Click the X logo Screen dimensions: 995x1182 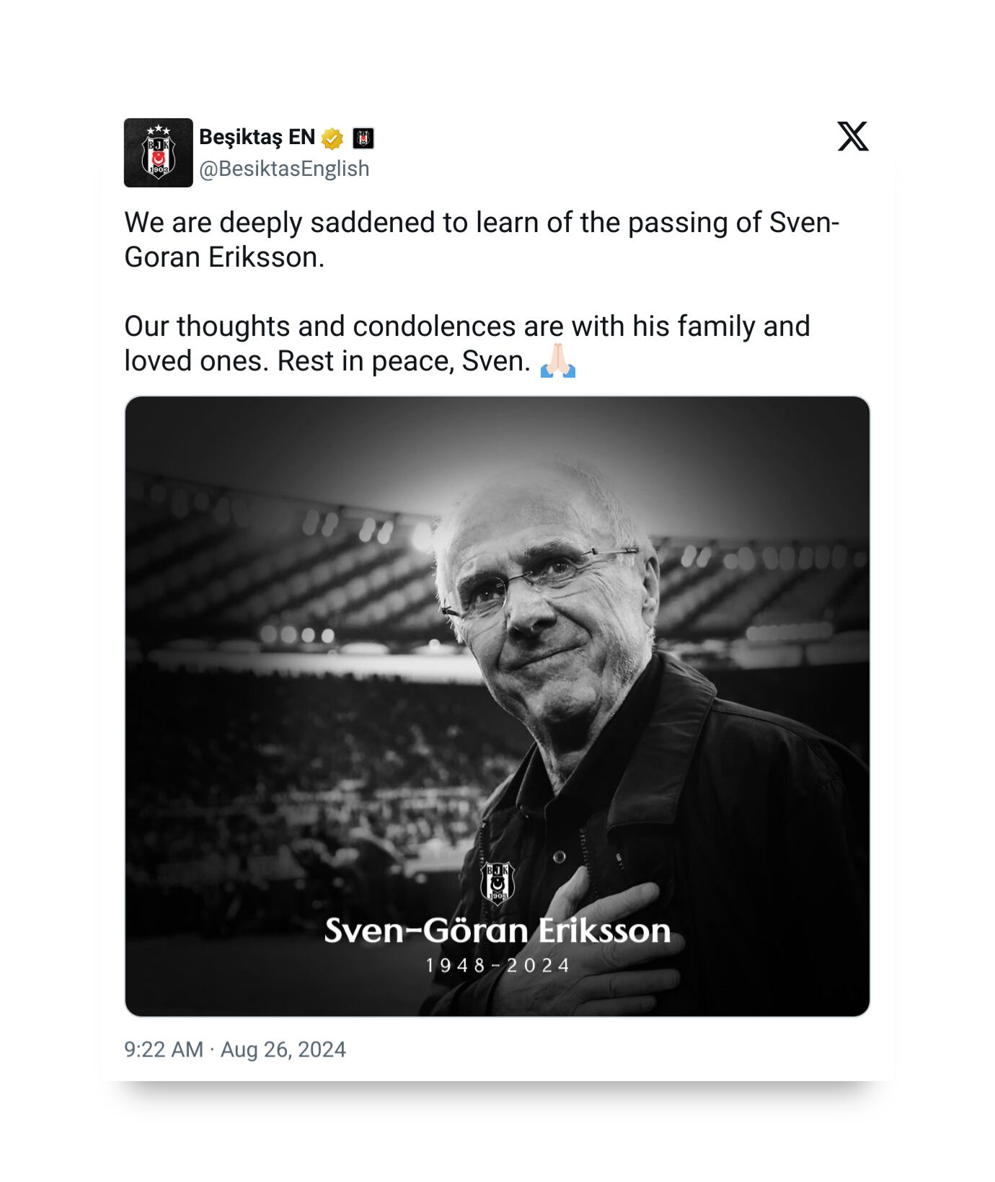[x=853, y=136]
